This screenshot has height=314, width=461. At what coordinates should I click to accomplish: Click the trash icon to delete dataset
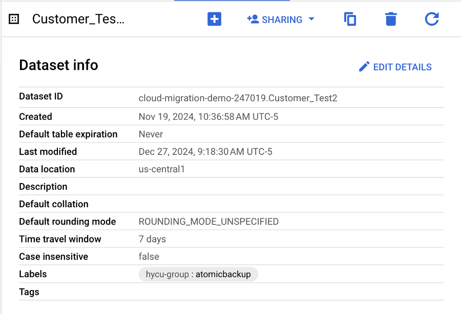391,19
